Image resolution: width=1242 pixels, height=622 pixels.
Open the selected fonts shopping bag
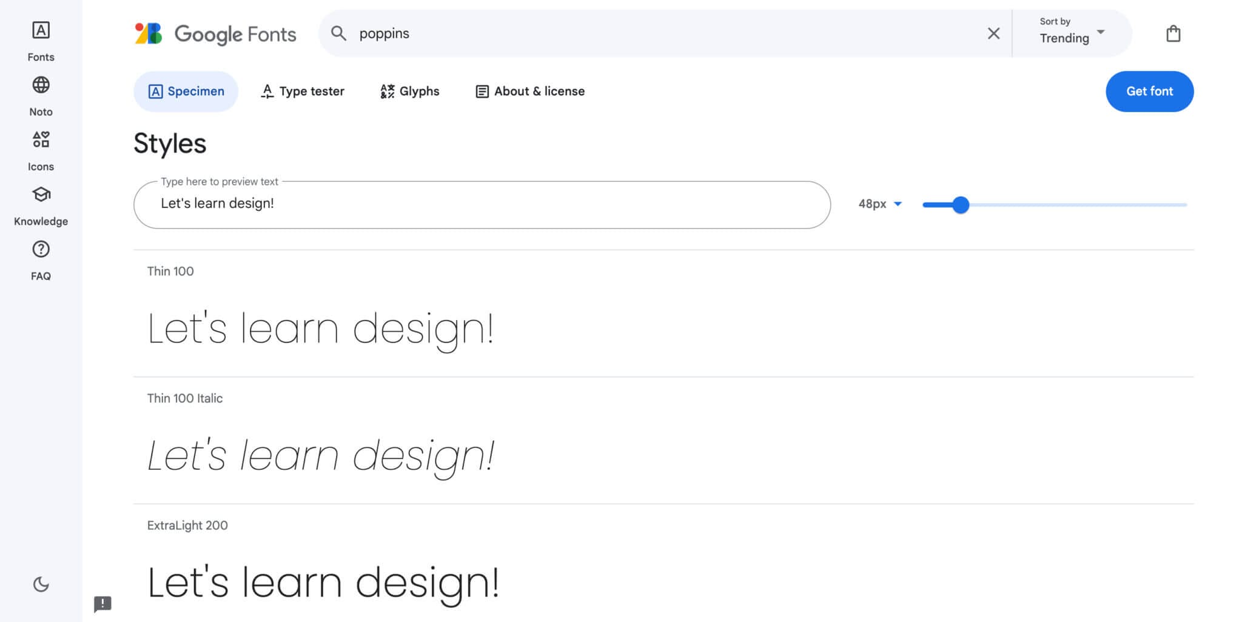point(1173,34)
